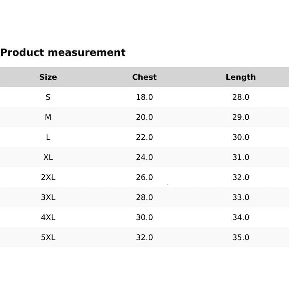289x289 pixels.
Task: Select the 4XL size cell
Action: point(48,217)
